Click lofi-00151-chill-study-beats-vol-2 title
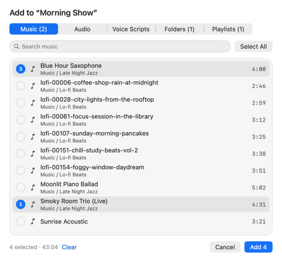 [89, 150]
